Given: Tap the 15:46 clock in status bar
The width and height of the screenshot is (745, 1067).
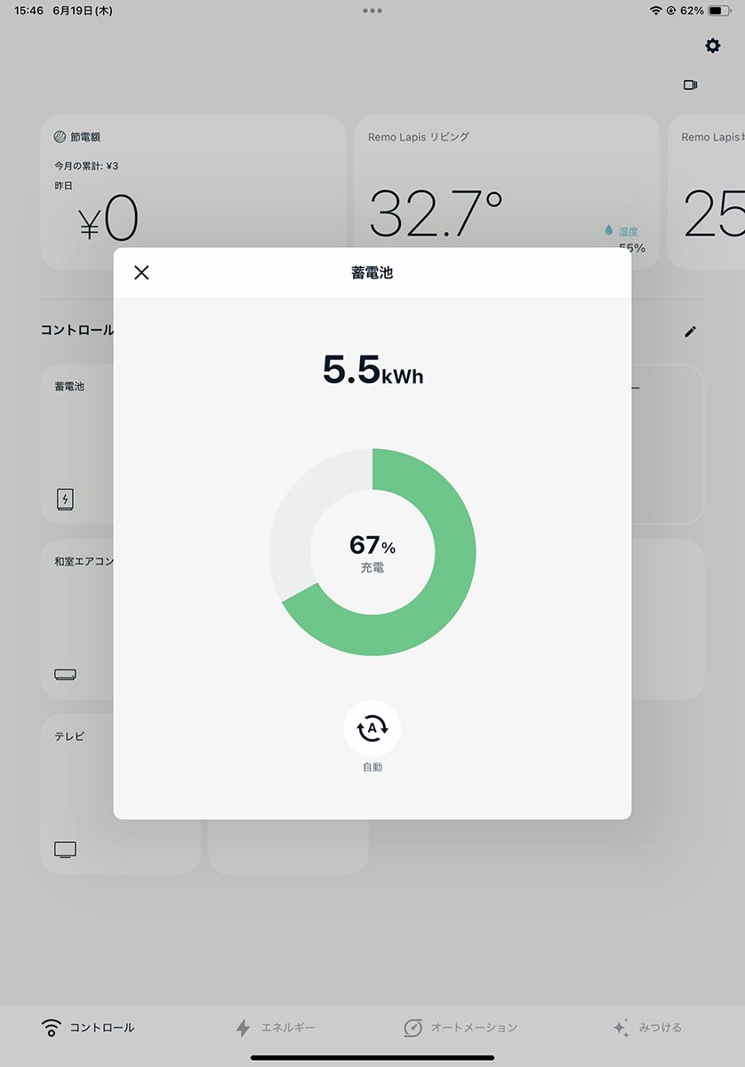Looking at the screenshot, I should coord(28,11).
